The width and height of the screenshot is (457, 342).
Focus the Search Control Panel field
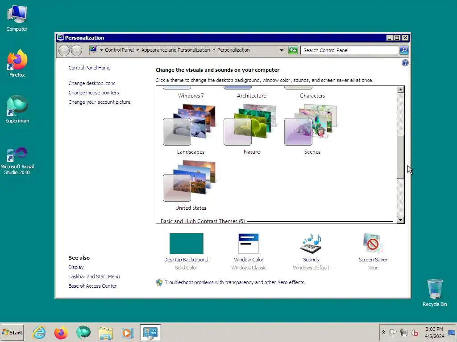pos(349,50)
